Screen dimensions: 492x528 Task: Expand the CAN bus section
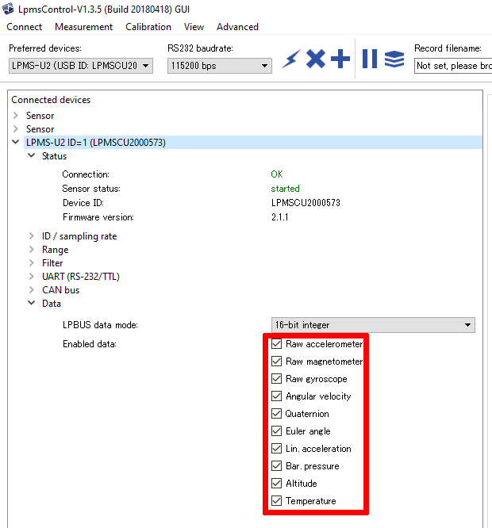point(32,290)
